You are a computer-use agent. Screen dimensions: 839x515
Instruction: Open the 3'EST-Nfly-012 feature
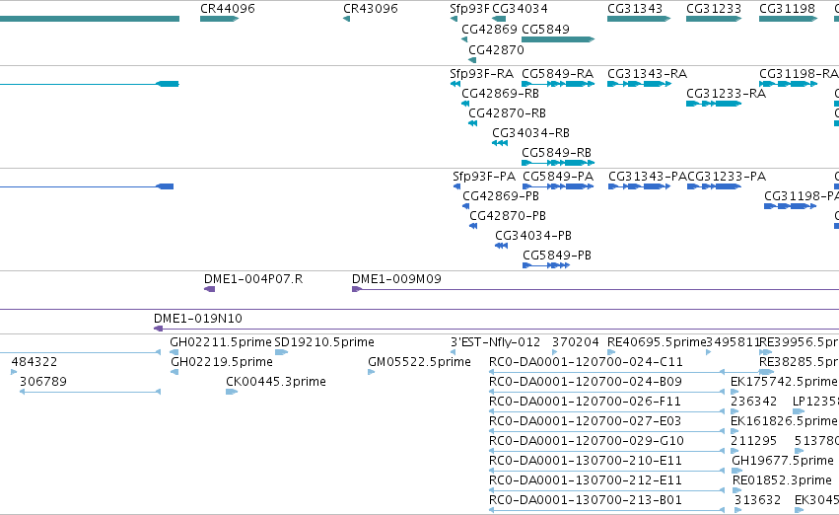[x=496, y=342]
